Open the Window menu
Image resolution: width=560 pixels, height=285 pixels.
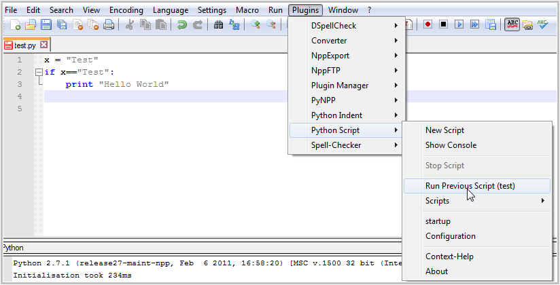coord(343,10)
